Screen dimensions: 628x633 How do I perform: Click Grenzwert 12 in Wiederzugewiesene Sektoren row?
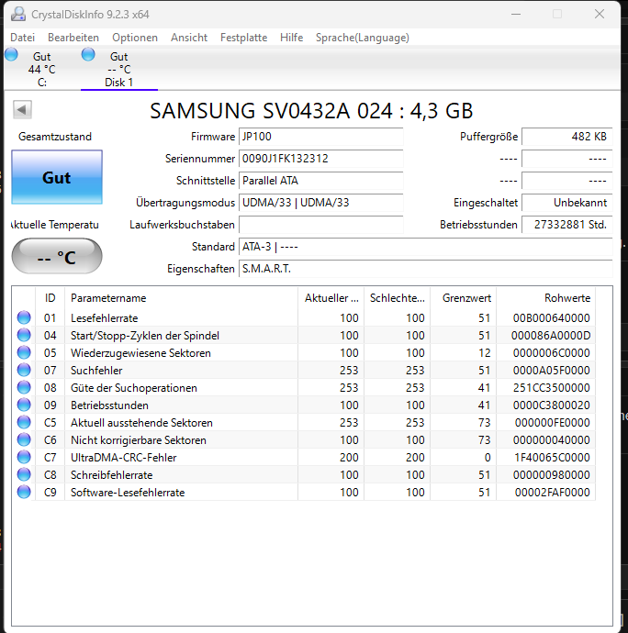[485, 353]
